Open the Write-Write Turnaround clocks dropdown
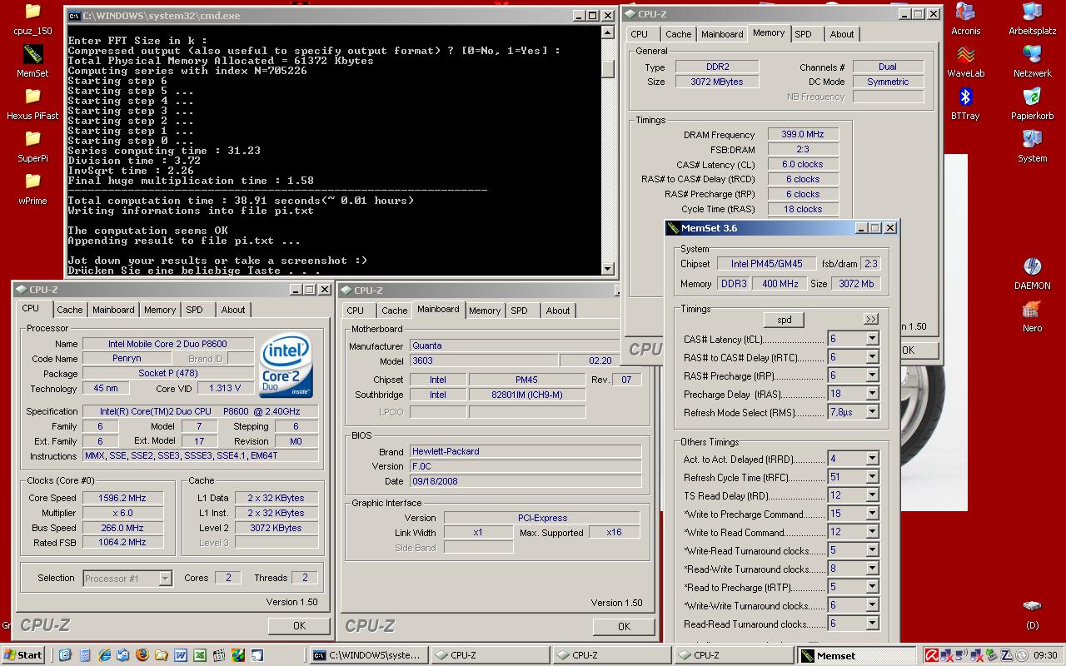This screenshot has height=666, width=1066. click(872, 605)
